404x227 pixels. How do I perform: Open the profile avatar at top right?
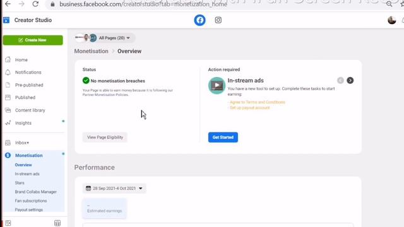pos(391,20)
